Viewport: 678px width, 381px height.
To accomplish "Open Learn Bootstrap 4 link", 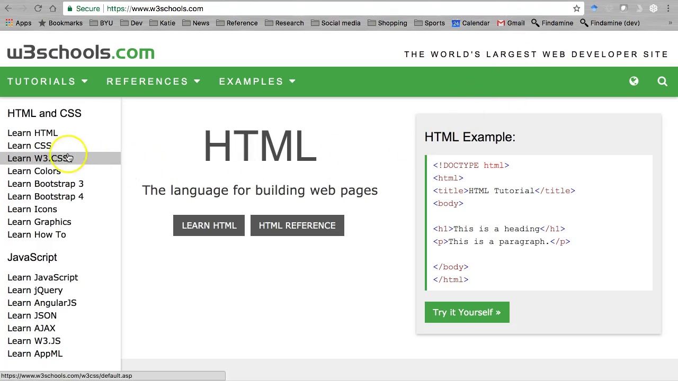I will pos(46,196).
